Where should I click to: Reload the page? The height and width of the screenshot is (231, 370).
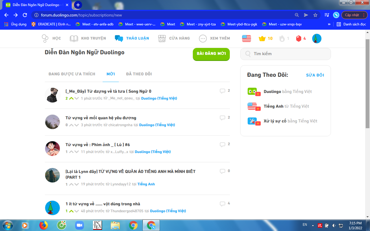[25, 15]
